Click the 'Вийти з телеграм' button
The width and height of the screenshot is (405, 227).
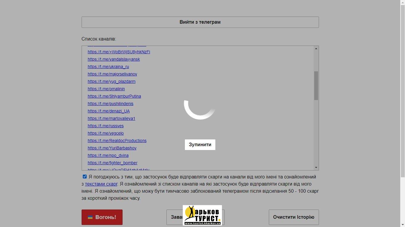click(x=200, y=22)
